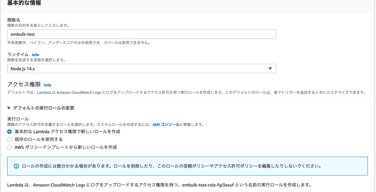376x192 pixels.
Task: Collapse the デフォルトの実行ロールの変更 section
Action: [x=41, y=108]
